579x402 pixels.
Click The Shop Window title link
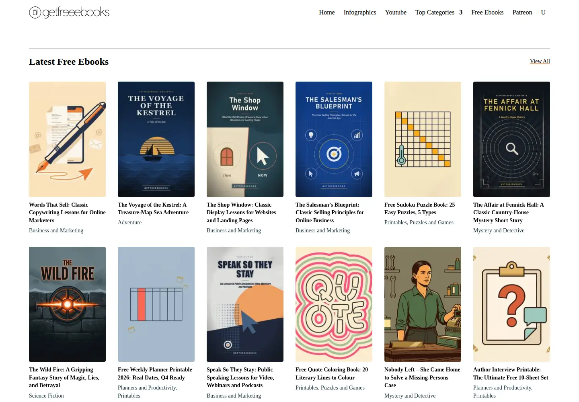(241, 213)
